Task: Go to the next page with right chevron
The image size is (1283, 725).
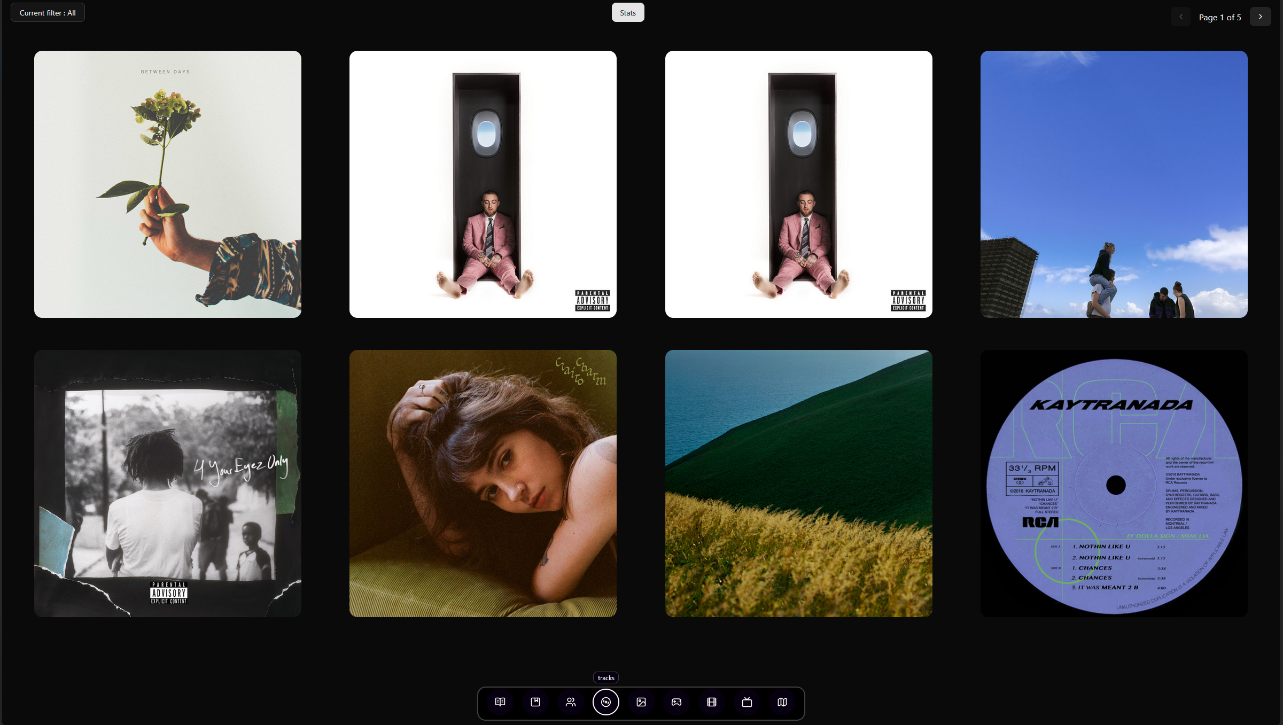Action: (x=1261, y=17)
